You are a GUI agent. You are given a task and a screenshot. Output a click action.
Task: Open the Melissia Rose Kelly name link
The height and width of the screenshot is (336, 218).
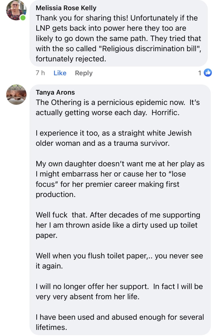(x=66, y=8)
